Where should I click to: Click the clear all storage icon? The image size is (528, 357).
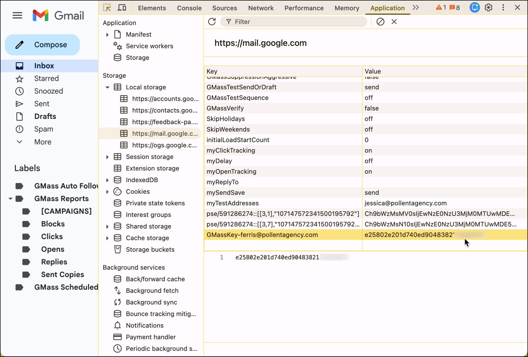[380, 22]
